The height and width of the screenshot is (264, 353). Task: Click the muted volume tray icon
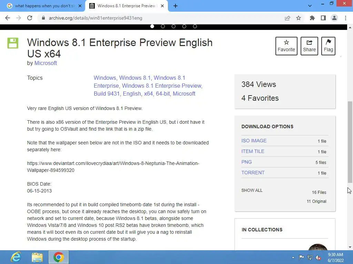coord(318,257)
